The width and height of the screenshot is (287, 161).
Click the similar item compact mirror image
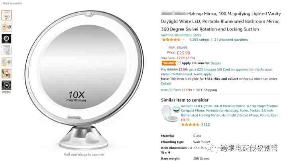tap(171, 113)
